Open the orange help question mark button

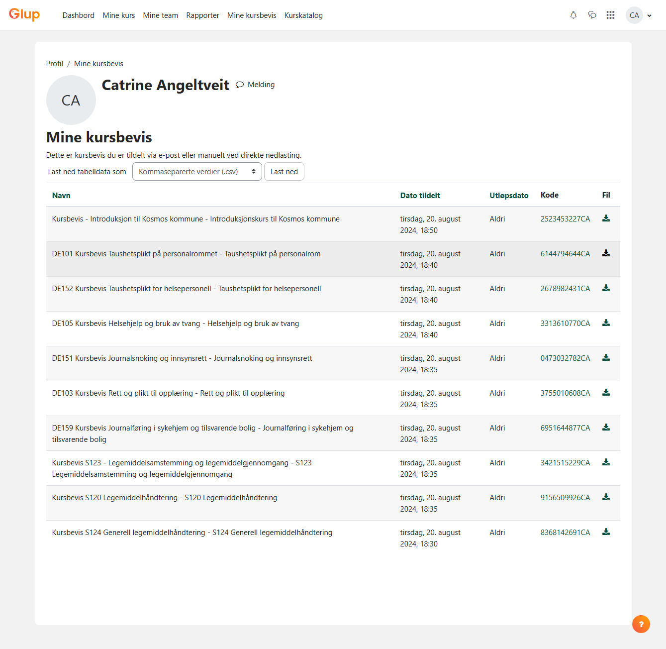tap(641, 624)
